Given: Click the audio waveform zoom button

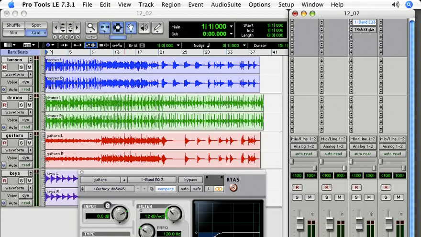Looking at the screenshot, I should 63,27.
